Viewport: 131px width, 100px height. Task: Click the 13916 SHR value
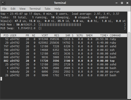66,39
